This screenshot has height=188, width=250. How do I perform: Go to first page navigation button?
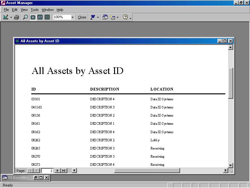30,170
